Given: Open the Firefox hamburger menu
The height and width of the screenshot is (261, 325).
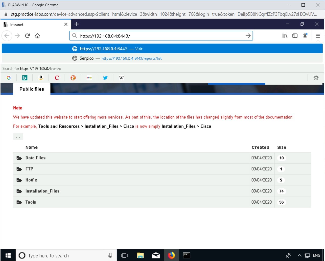Looking at the screenshot, I should (x=318, y=36).
